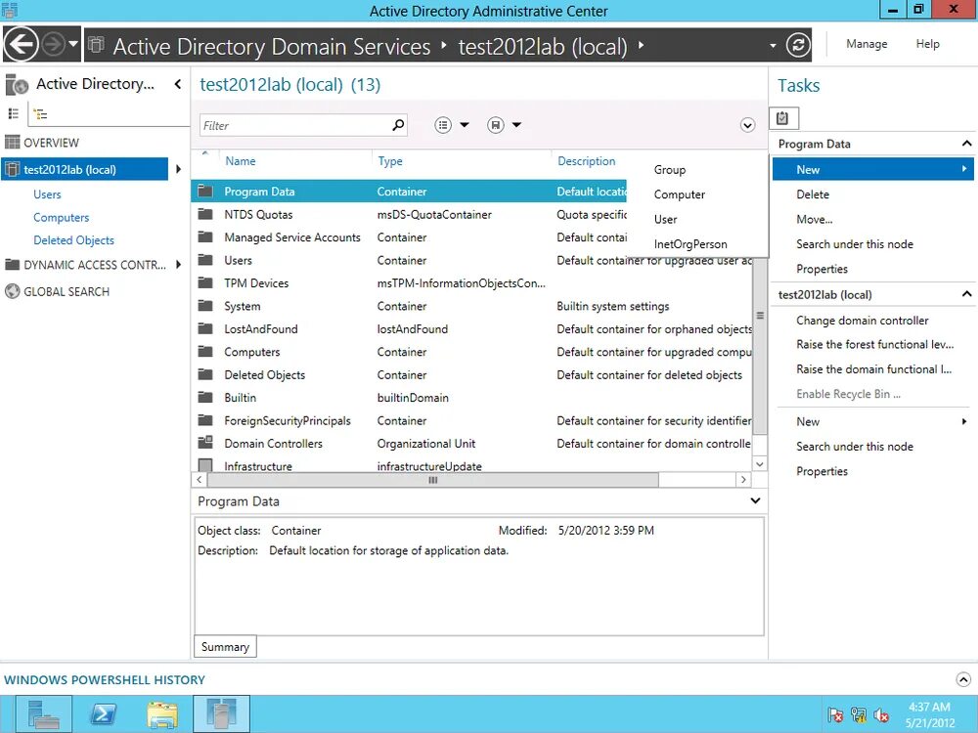The width and height of the screenshot is (978, 733).
Task: Click the muted speaker tray icon
Action: click(881, 714)
